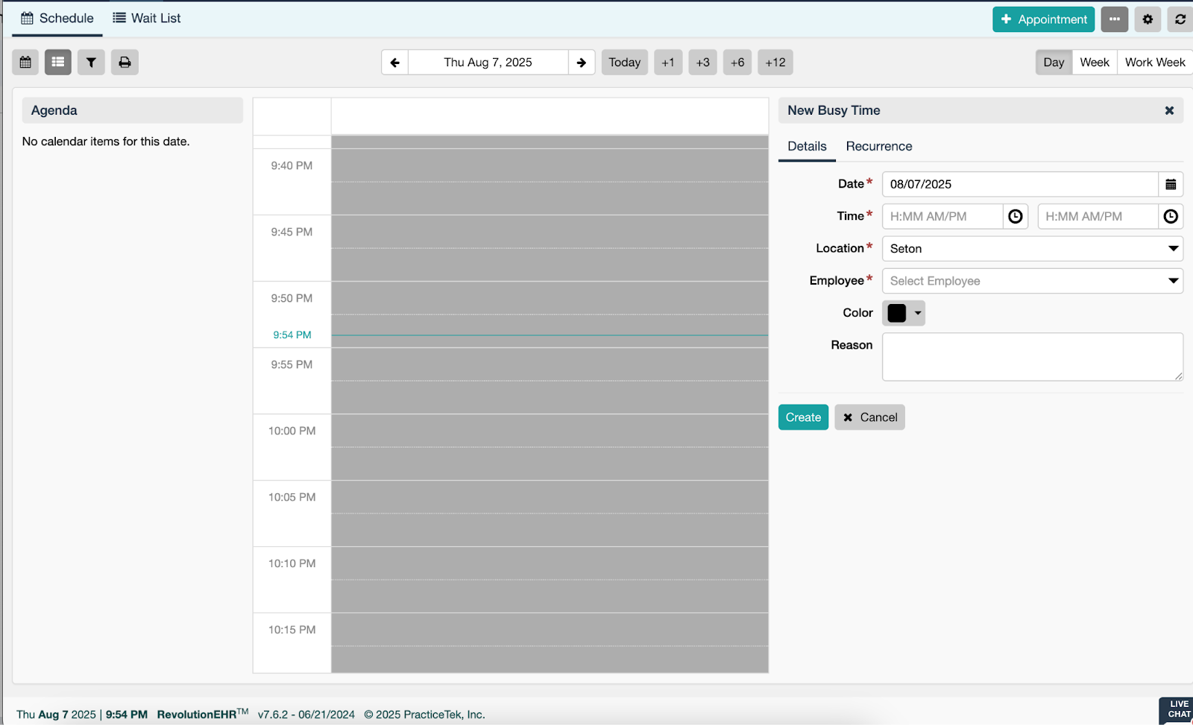
Task: Advance to next day arrow
Action: coord(582,63)
